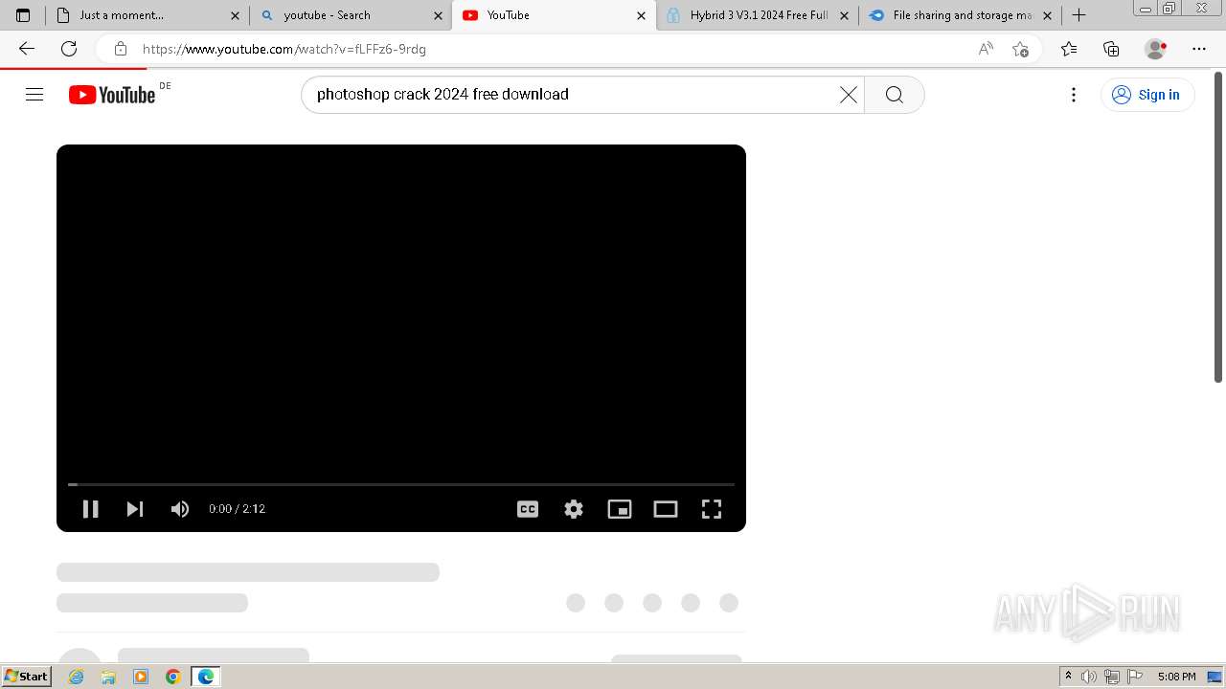
Task: Open the YouTube guide hamburger menu
Action: pos(34,94)
